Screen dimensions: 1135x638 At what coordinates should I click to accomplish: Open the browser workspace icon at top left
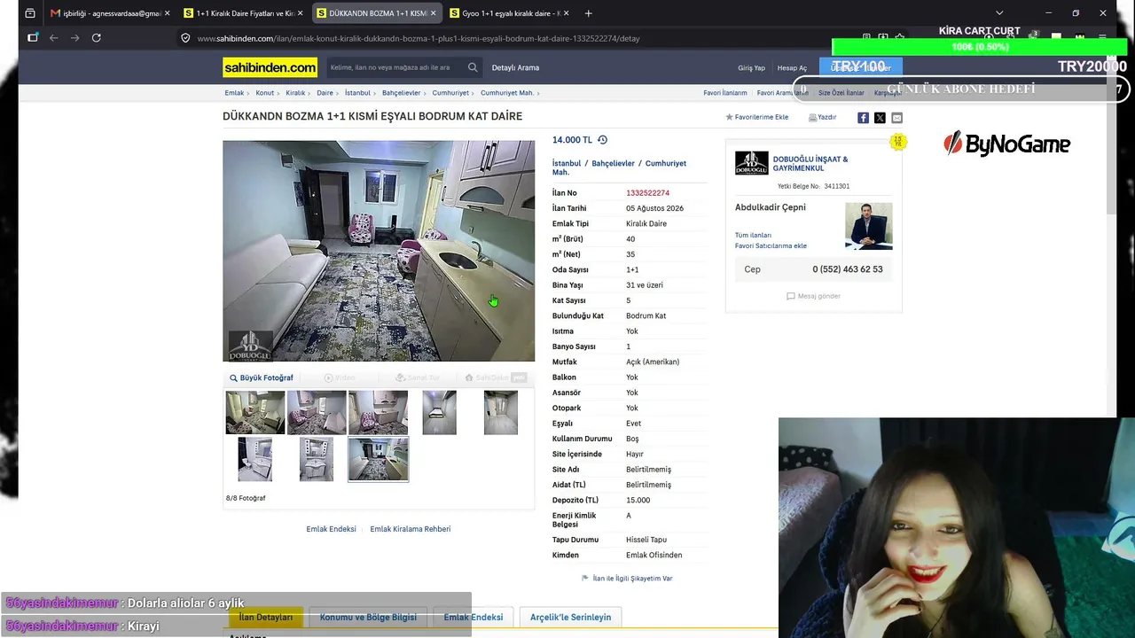click(30, 13)
